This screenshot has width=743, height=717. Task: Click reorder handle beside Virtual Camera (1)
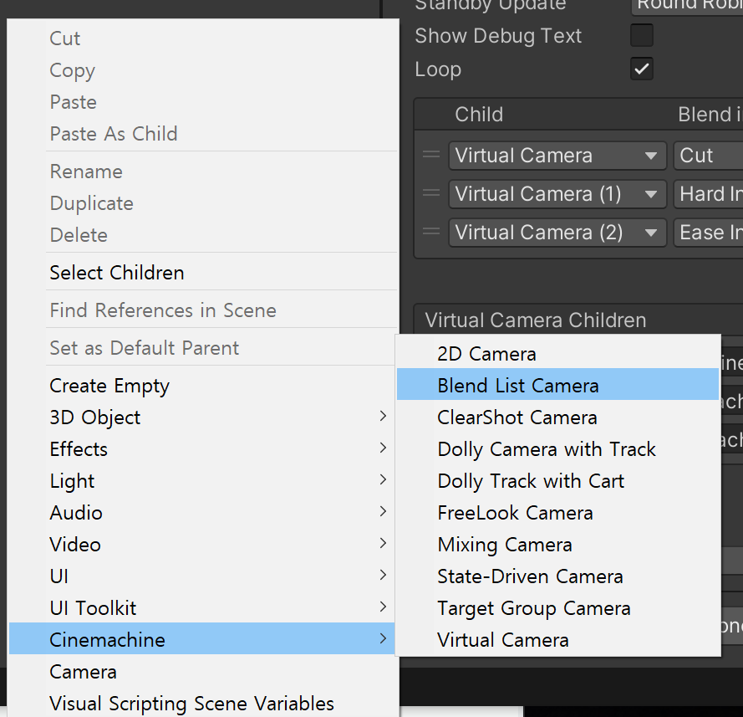430,193
